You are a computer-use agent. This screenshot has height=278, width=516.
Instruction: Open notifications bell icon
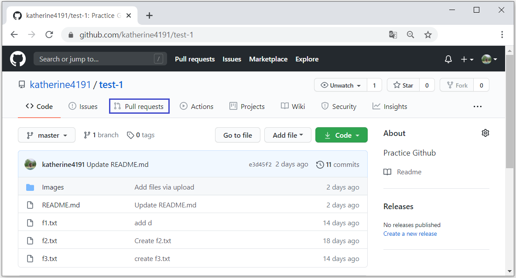448,59
